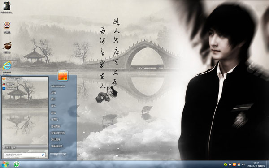Open the green browser pinned on taskbar
The image size is (269, 168).
tap(17, 164)
